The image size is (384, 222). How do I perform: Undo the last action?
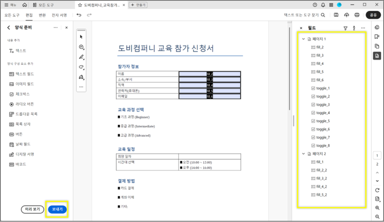pos(79,15)
